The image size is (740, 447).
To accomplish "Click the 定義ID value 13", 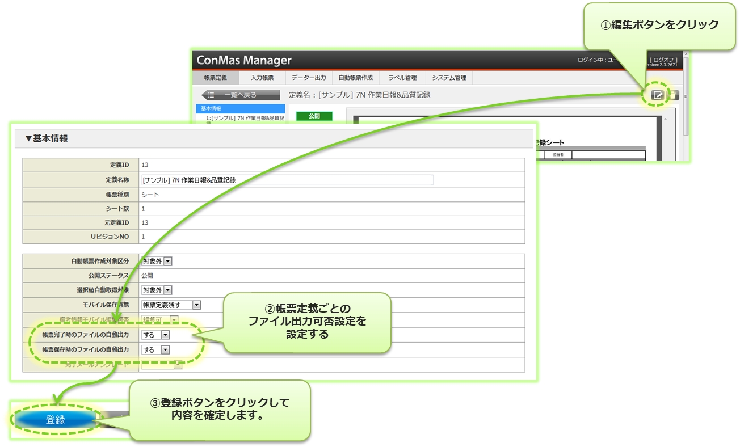I will pyautogui.click(x=145, y=165).
